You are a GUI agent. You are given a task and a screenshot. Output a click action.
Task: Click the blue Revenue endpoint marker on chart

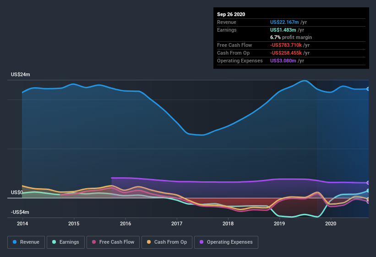(368, 89)
